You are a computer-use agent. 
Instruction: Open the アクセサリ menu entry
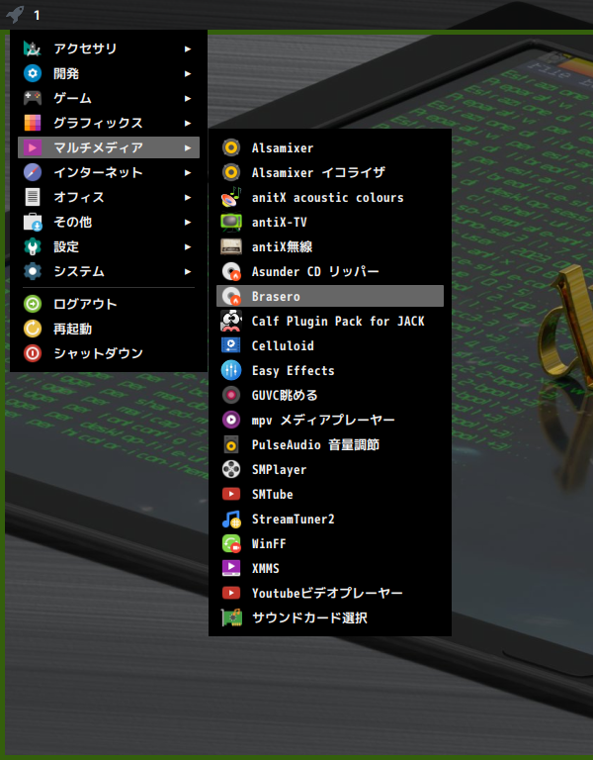click(x=109, y=48)
